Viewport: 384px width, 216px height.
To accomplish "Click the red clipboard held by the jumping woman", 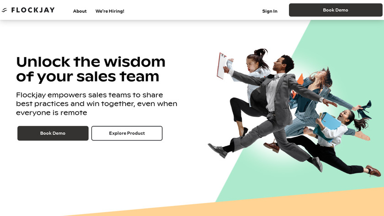I will [x=221, y=66].
